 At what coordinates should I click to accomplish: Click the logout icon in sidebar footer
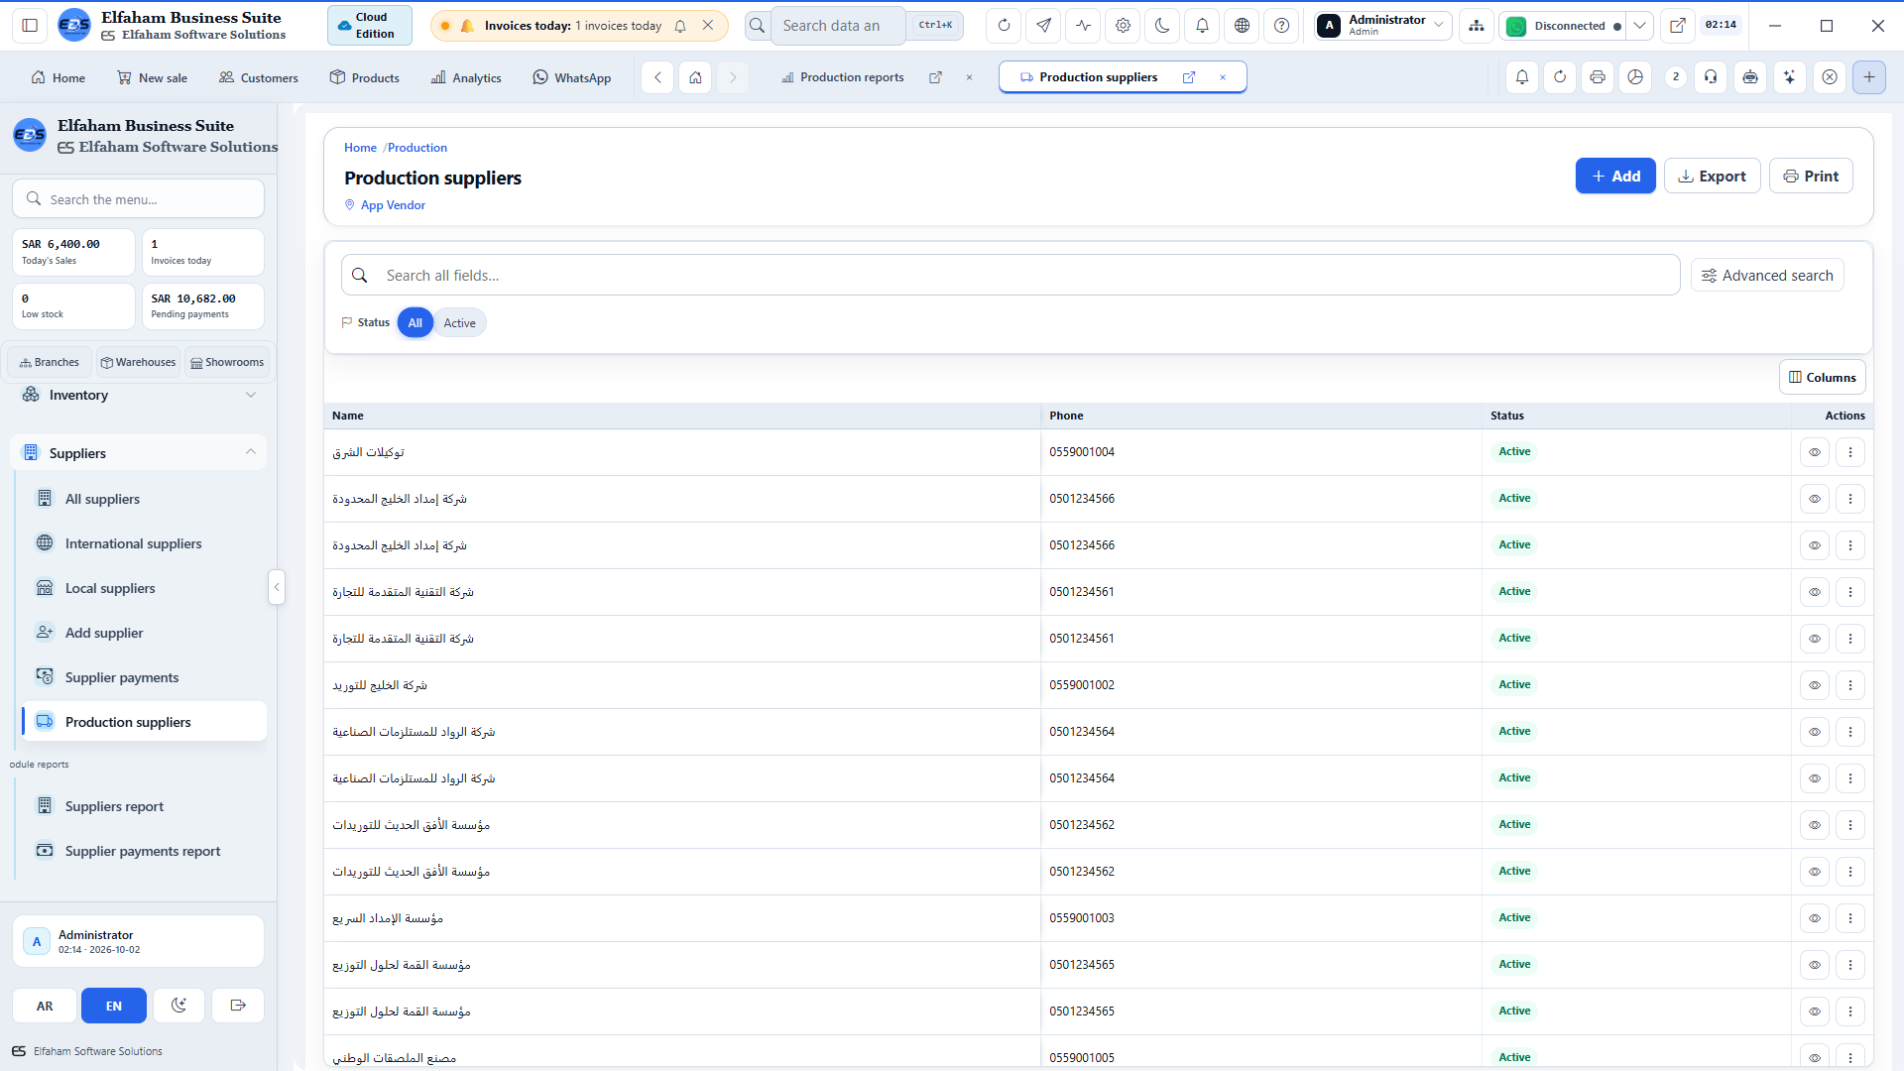pyautogui.click(x=238, y=1006)
